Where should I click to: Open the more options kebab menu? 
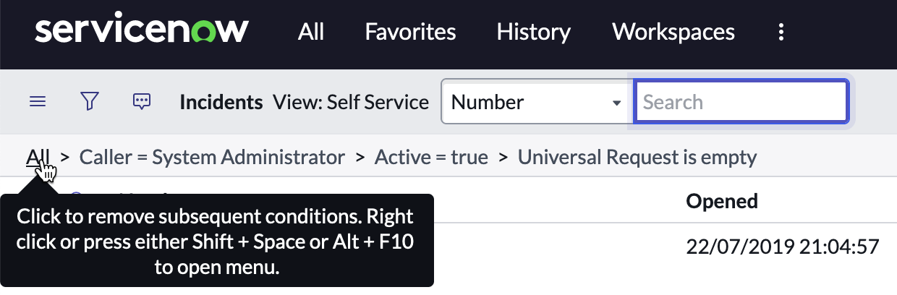coord(781,32)
